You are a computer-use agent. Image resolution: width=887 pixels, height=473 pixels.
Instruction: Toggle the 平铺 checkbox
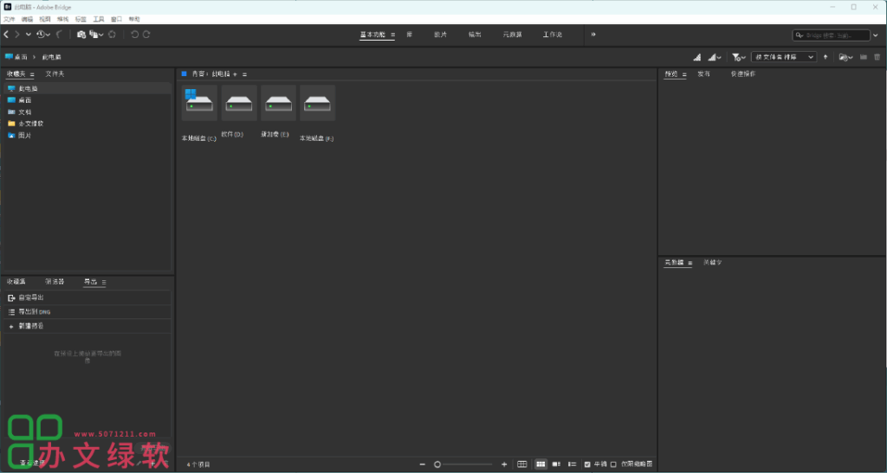587,464
